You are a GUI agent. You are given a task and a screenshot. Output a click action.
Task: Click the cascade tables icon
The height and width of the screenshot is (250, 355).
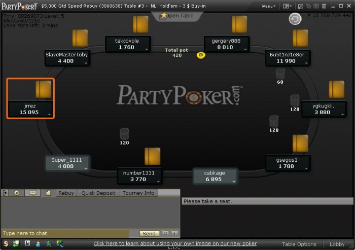pos(308,7)
